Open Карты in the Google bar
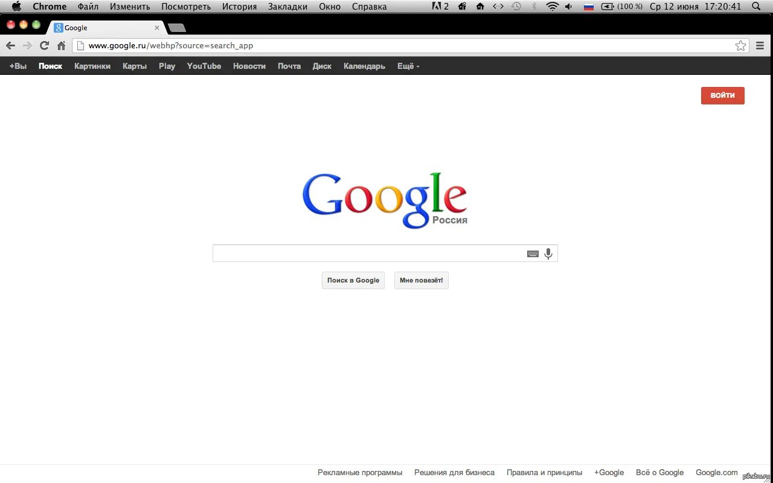 (135, 66)
